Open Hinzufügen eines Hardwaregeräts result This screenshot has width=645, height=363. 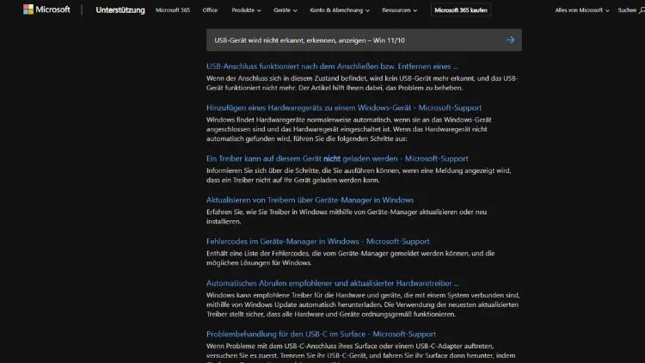[x=344, y=108]
